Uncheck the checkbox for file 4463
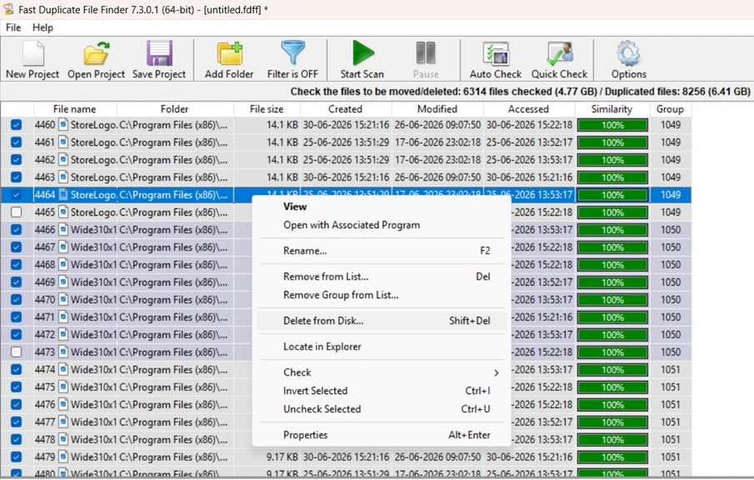This screenshot has width=754, height=480. pos(17,177)
